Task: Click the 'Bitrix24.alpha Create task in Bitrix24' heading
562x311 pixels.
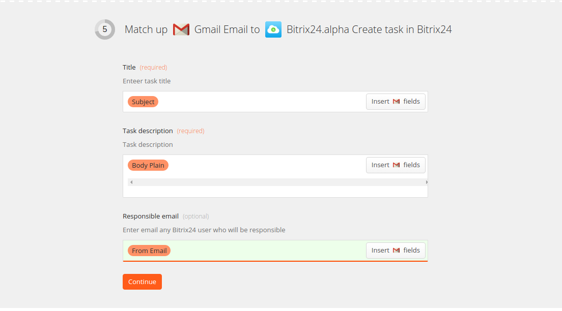Action: click(369, 29)
